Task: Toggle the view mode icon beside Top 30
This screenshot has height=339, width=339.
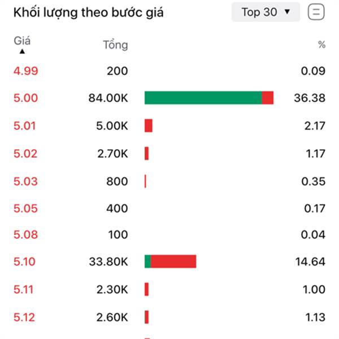Action: 316,12
